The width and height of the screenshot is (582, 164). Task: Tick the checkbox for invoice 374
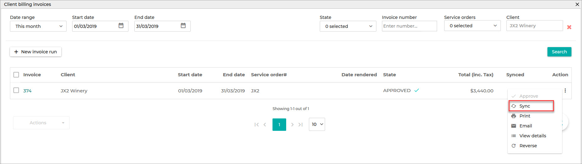[x=16, y=91]
